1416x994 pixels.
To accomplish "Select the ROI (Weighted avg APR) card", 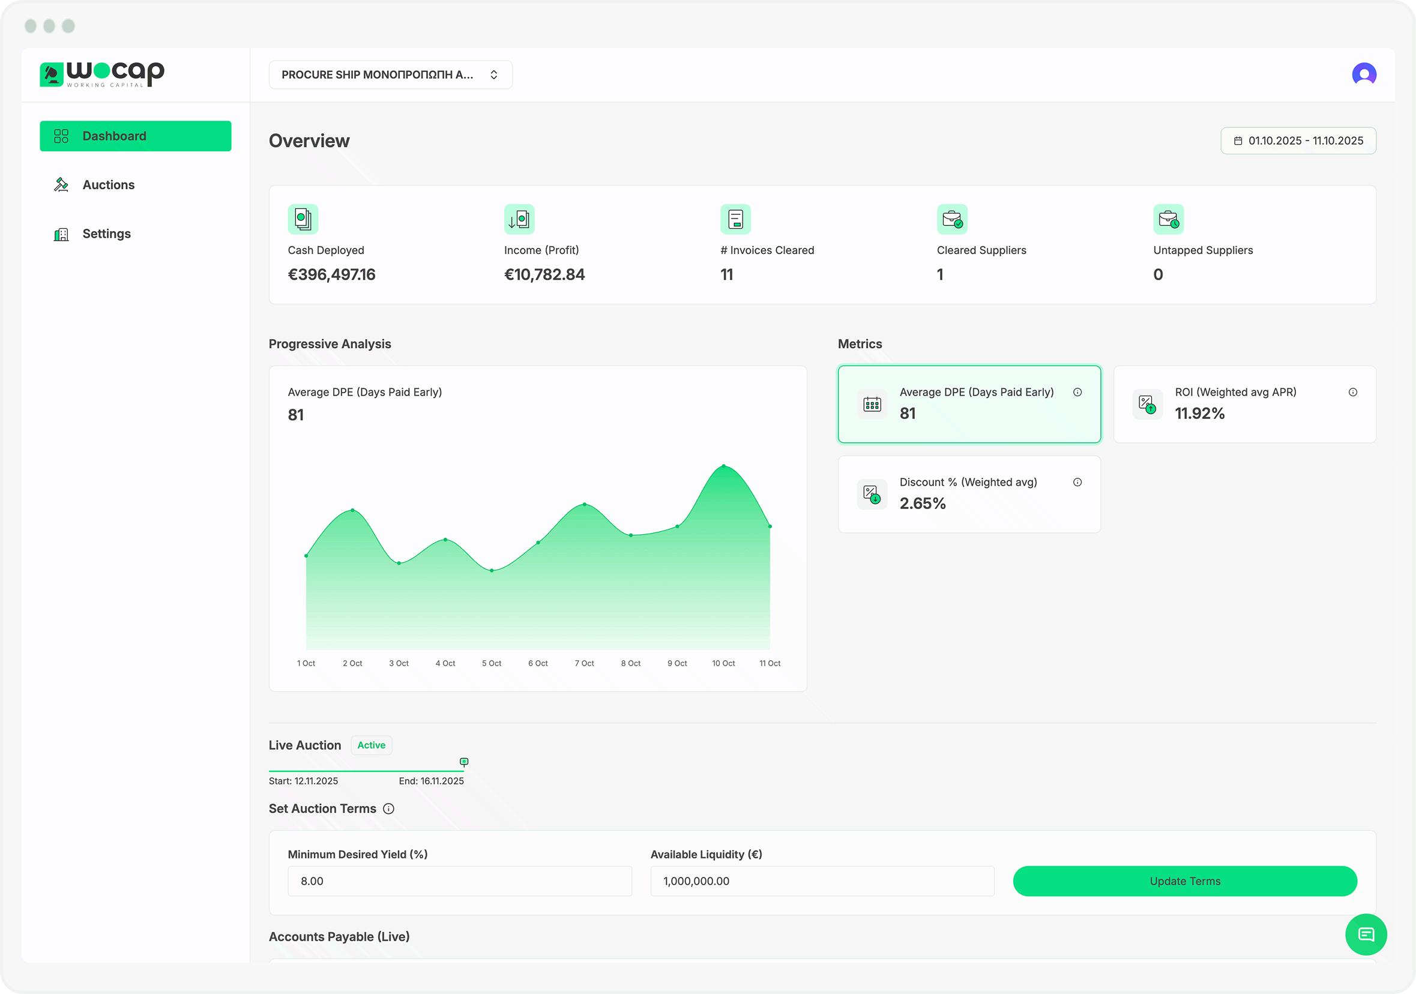I will (x=1244, y=405).
